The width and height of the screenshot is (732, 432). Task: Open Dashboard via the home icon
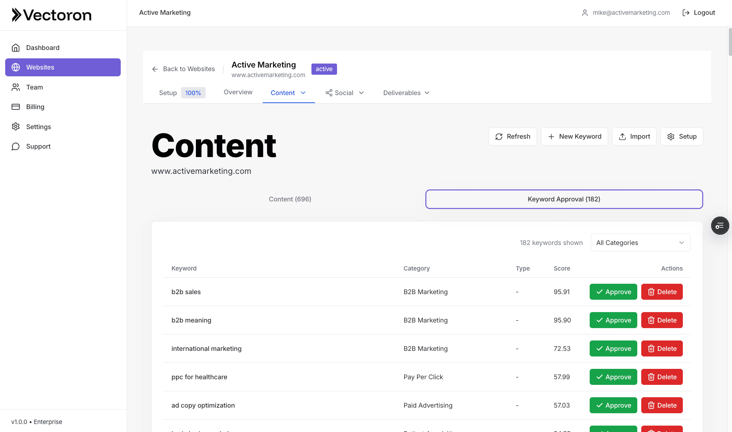point(16,48)
